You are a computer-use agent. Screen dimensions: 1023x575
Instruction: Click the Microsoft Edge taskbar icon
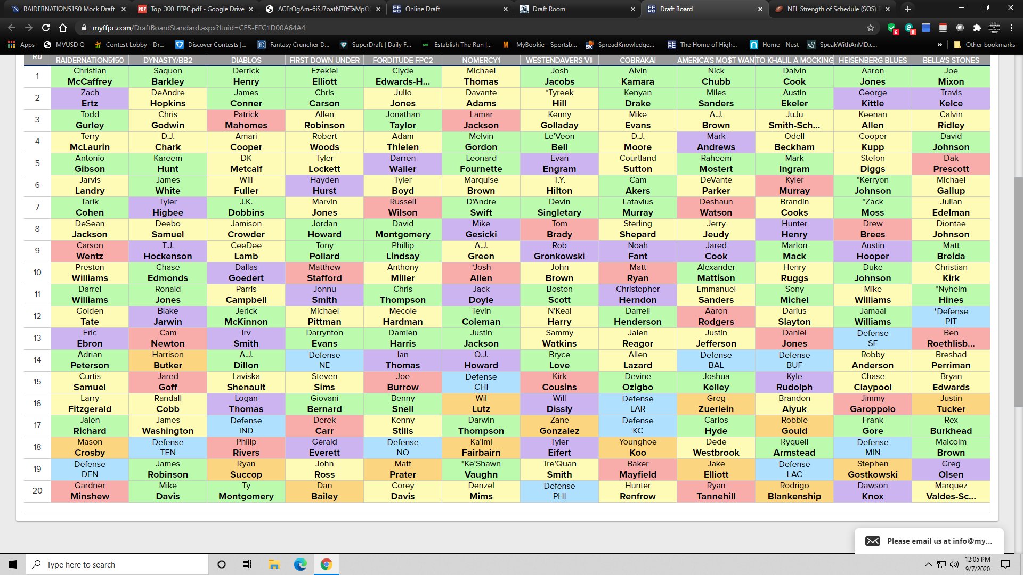[300, 564]
